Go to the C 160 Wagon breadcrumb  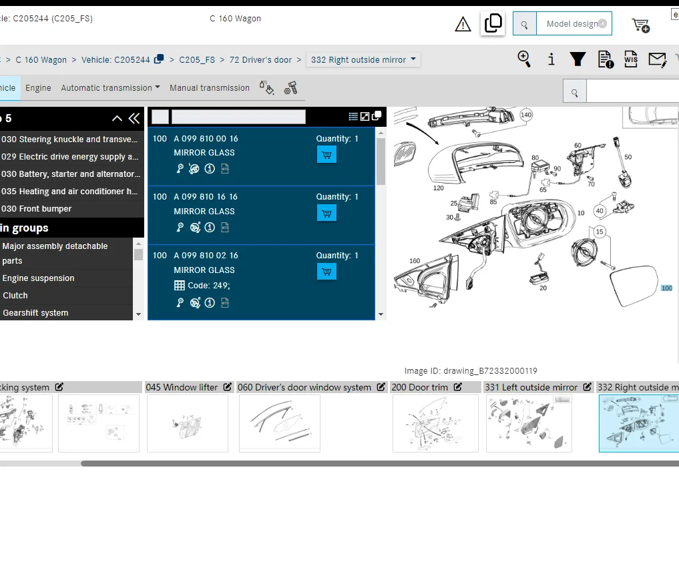pos(41,59)
